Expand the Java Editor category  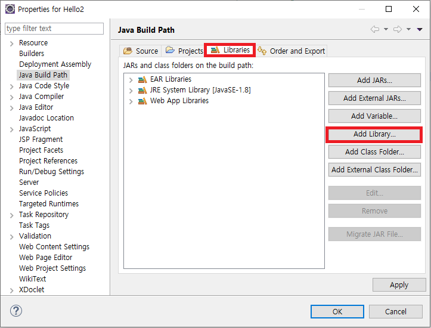point(11,108)
